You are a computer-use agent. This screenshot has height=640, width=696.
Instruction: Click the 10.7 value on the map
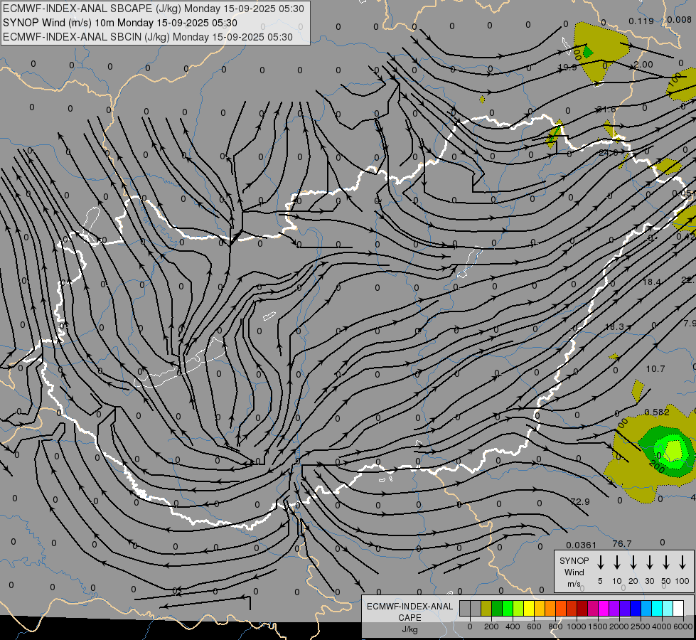[x=655, y=368]
